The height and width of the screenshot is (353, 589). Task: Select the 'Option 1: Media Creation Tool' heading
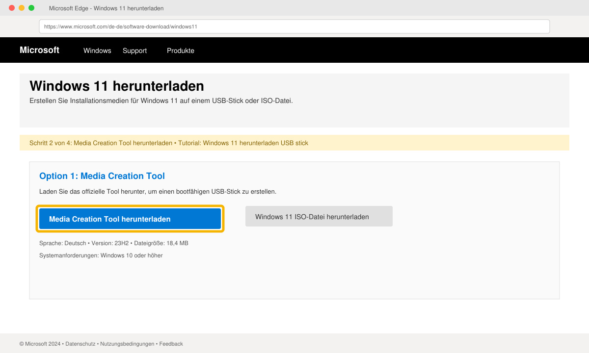(x=102, y=176)
